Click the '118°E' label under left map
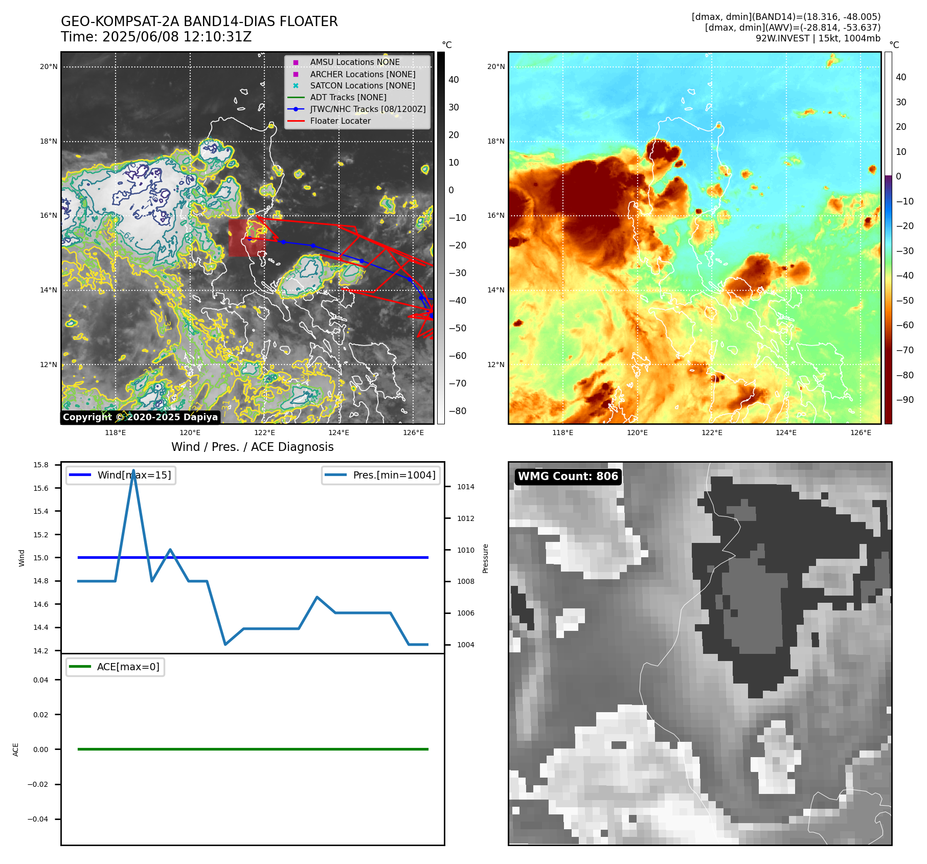This screenshot has height=864, width=927. (x=116, y=433)
